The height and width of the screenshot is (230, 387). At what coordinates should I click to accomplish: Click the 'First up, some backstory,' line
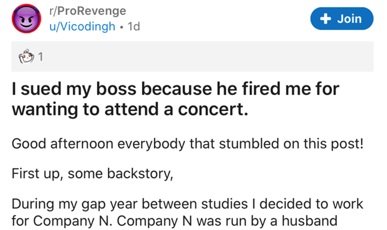pos(92,174)
